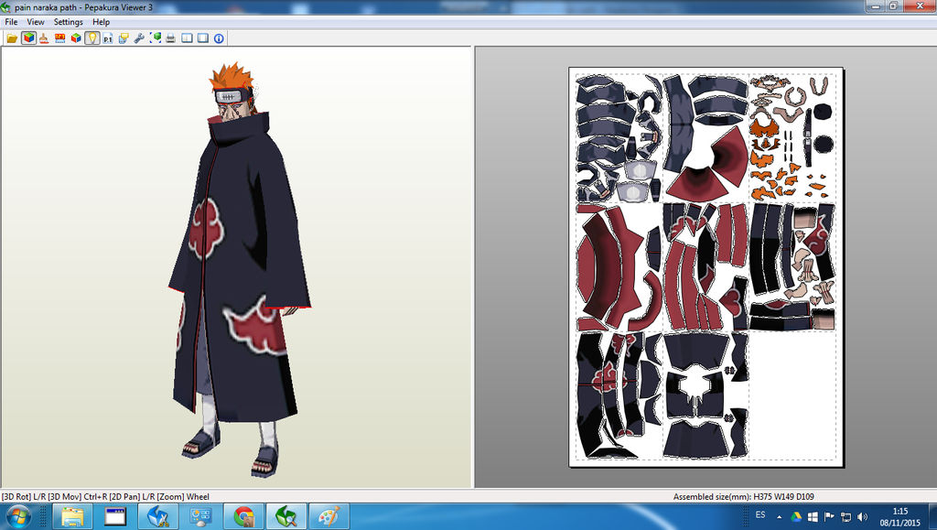Click the Assembled size status text
The width and height of the screenshot is (937, 530).
click(x=743, y=496)
